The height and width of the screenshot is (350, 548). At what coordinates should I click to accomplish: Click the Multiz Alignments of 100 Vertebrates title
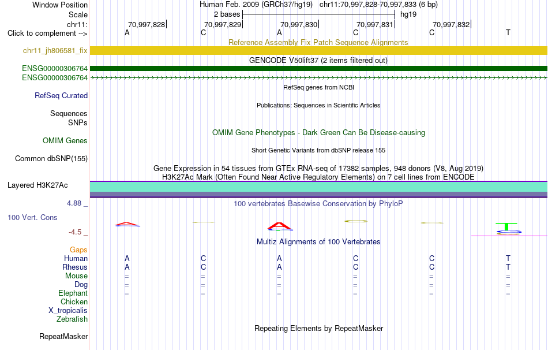coord(318,241)
